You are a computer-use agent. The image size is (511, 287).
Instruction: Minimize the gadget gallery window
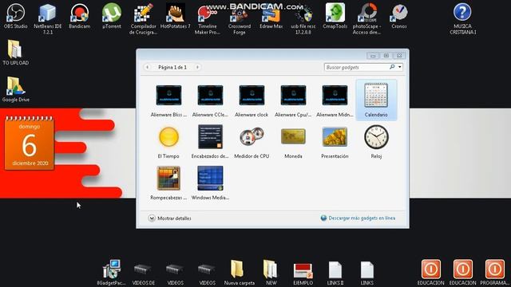click(x=373, y=55)
